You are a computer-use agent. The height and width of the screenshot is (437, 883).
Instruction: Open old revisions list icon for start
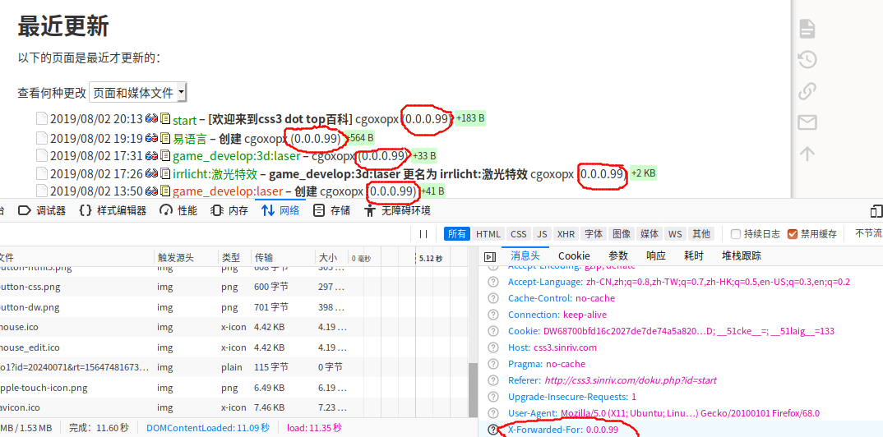pos(165,119)
